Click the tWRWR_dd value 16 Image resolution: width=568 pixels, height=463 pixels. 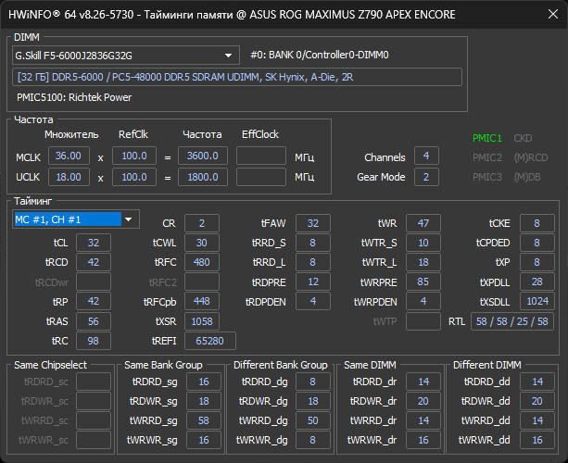click(537, 440)
